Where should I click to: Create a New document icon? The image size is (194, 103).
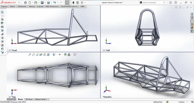(x=30, y=3)
